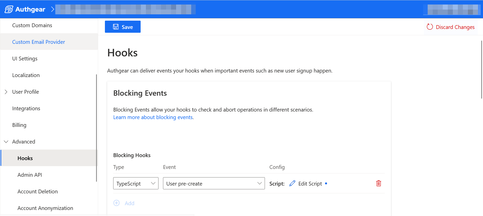Image resolution: width=483 pixels, height=216 pixels.
Task: Click the red trash delete hook icon
Action: click(x=379, y=183)
